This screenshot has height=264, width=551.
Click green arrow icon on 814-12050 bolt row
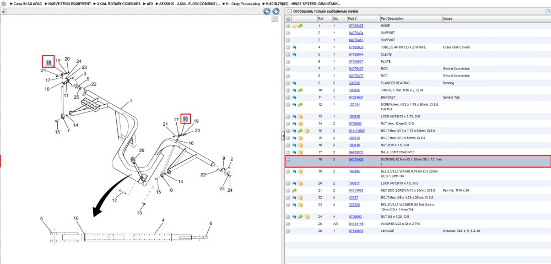(300, 131)
